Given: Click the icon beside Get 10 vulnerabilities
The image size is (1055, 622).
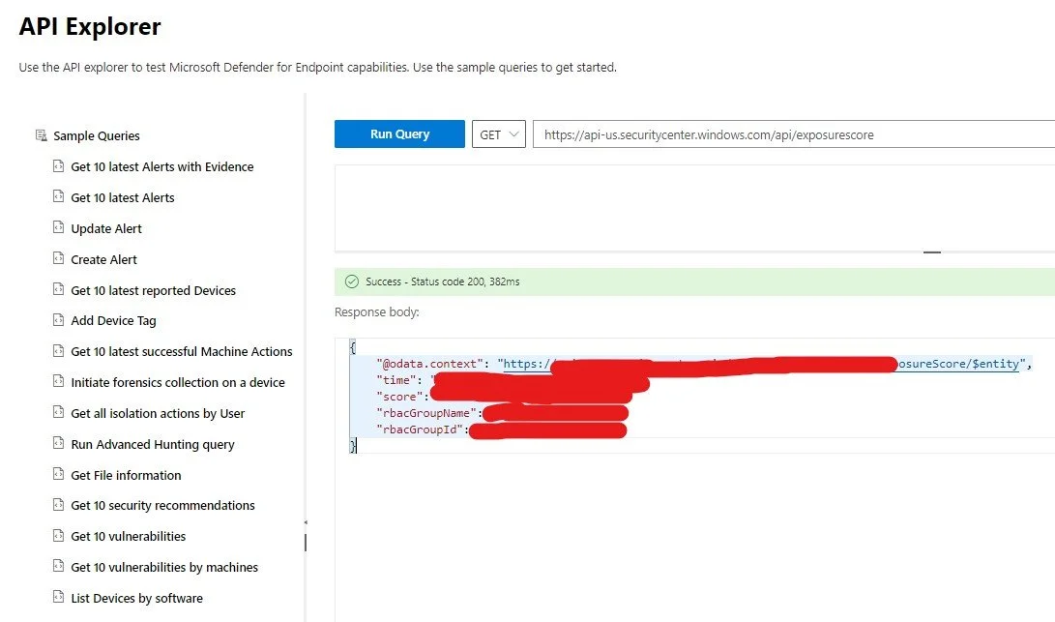Looking at the screenshot, I should point(59,536).
